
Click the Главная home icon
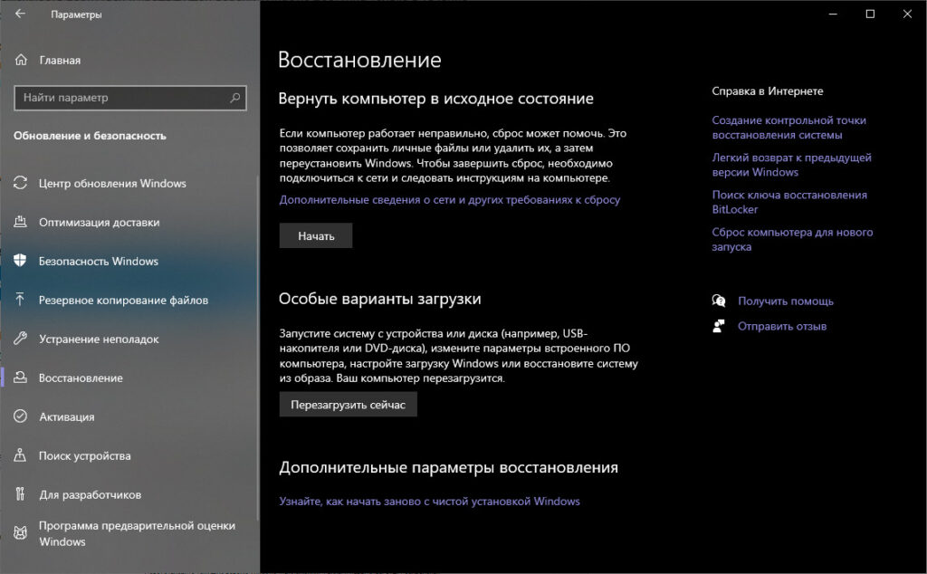21,60
